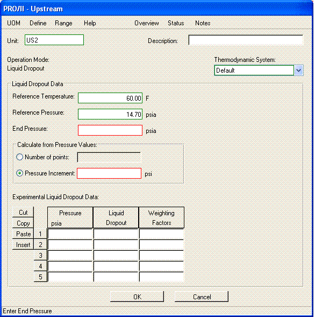315x317 pixels.
Task: Click the End Pressure input field
Action: [110, 130]
